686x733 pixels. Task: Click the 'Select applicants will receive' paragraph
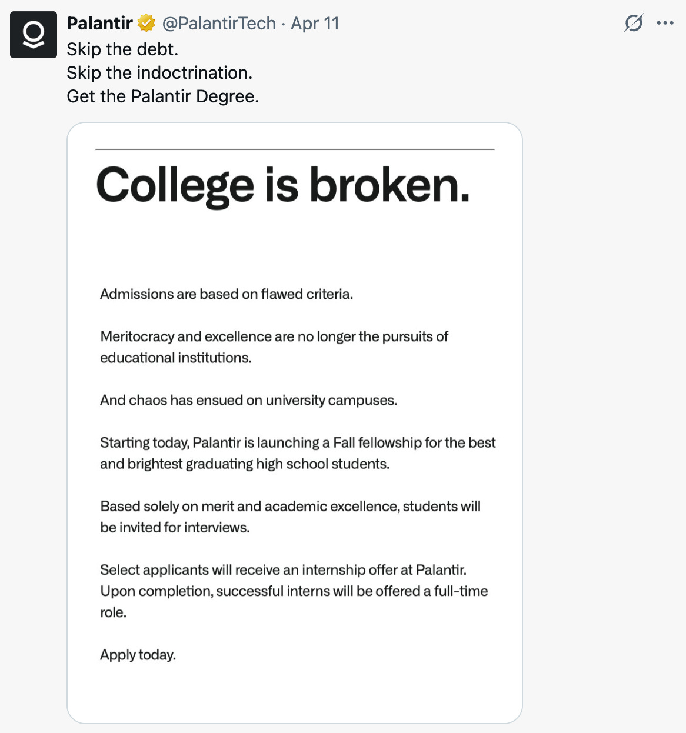point(294,591)
